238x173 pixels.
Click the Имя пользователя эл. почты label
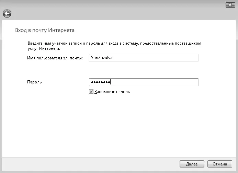(55, 58)
